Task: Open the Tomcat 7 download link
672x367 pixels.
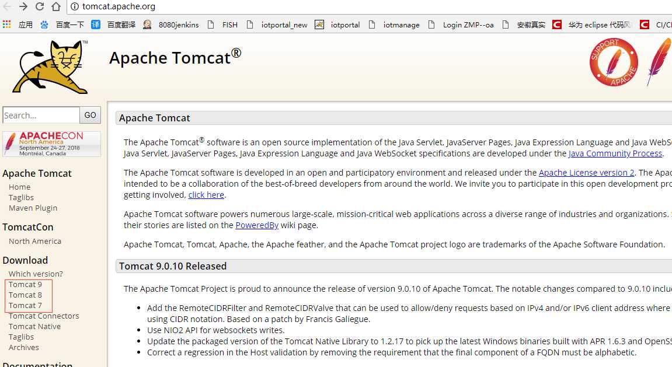Action: pos(25,305)
